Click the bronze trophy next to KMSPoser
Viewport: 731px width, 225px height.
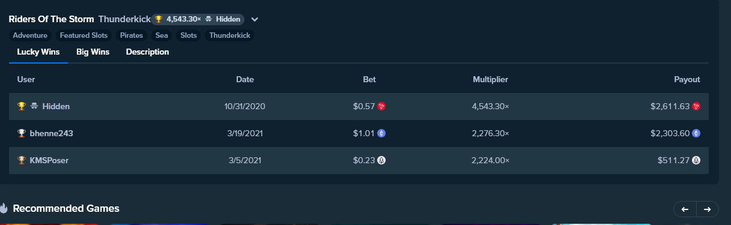pos(22,160)
